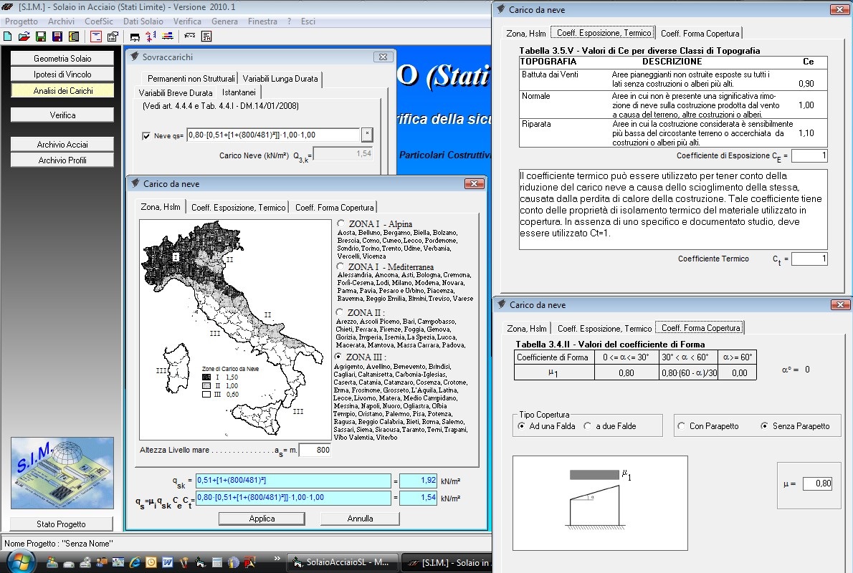
Task: Open the Windows Start orb
Action: (x=22, y=562)
